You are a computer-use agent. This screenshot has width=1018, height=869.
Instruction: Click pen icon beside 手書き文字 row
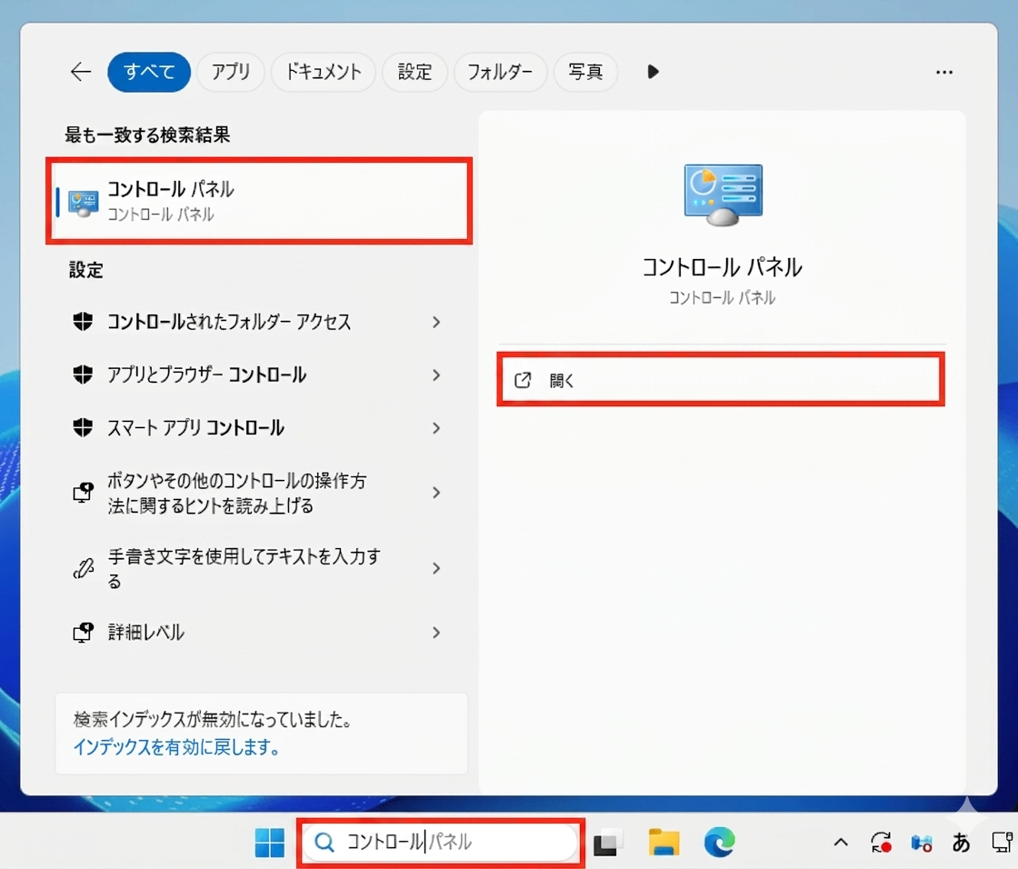tap(83, 568)
